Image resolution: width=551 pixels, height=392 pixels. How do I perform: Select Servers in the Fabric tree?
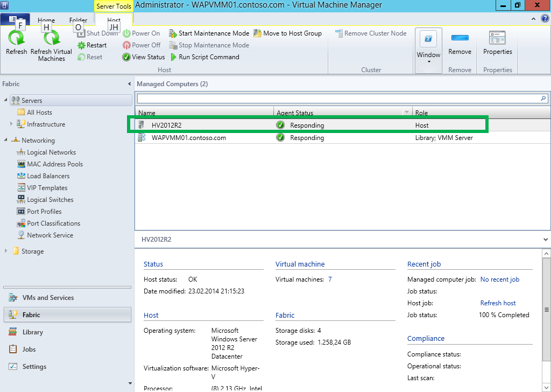[71, 101]
